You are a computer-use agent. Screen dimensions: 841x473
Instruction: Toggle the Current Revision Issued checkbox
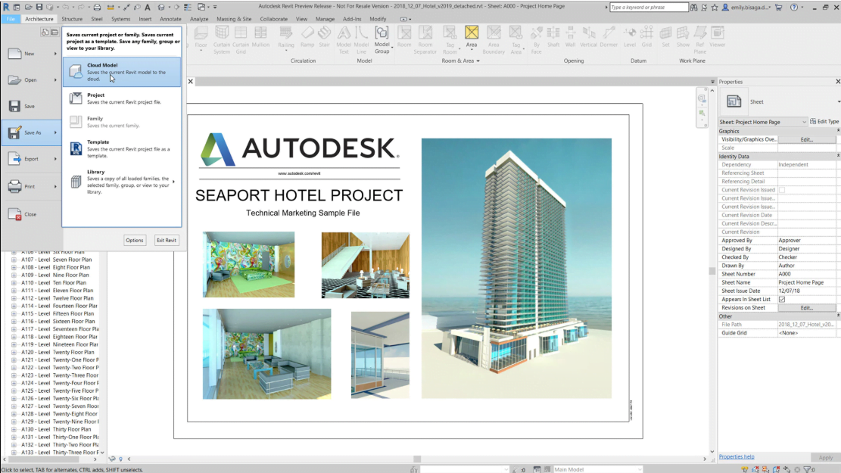[x=782, y=190]
